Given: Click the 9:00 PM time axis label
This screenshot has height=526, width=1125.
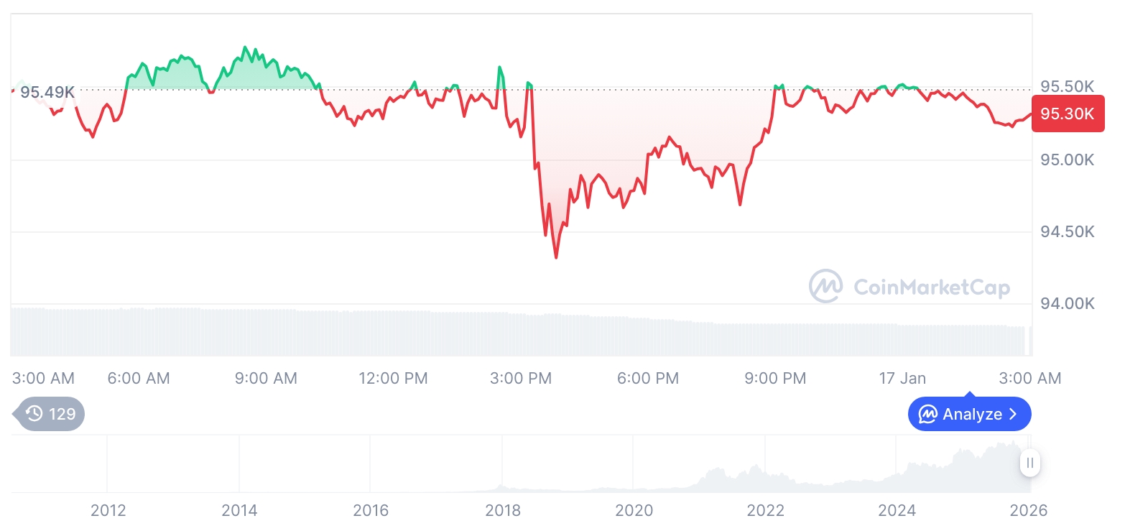Looking at the screenshot, I should pyautogui.click(x=775, y=378).
